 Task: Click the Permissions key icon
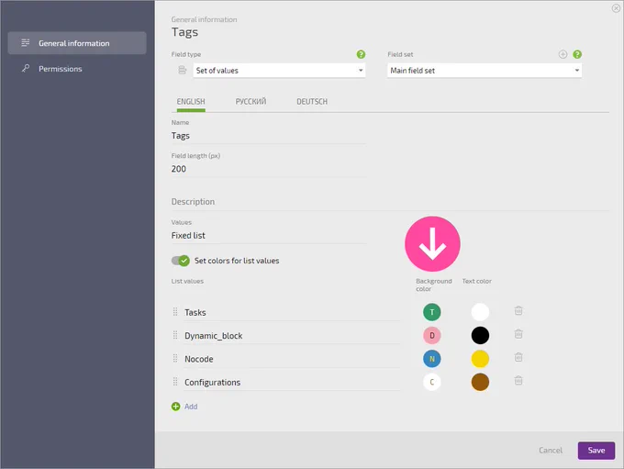tap(26, 68)
